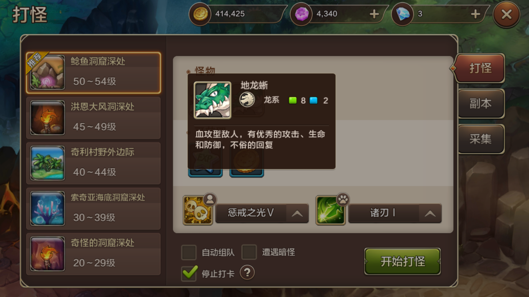The width and height of the screenshot is (529, 297).
Task: Click the 洪恩大风洞深处 torch cave icon
Action: click(x=48, y=118)
